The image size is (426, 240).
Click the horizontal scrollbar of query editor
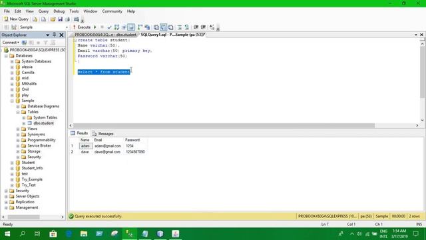(224, 125)
